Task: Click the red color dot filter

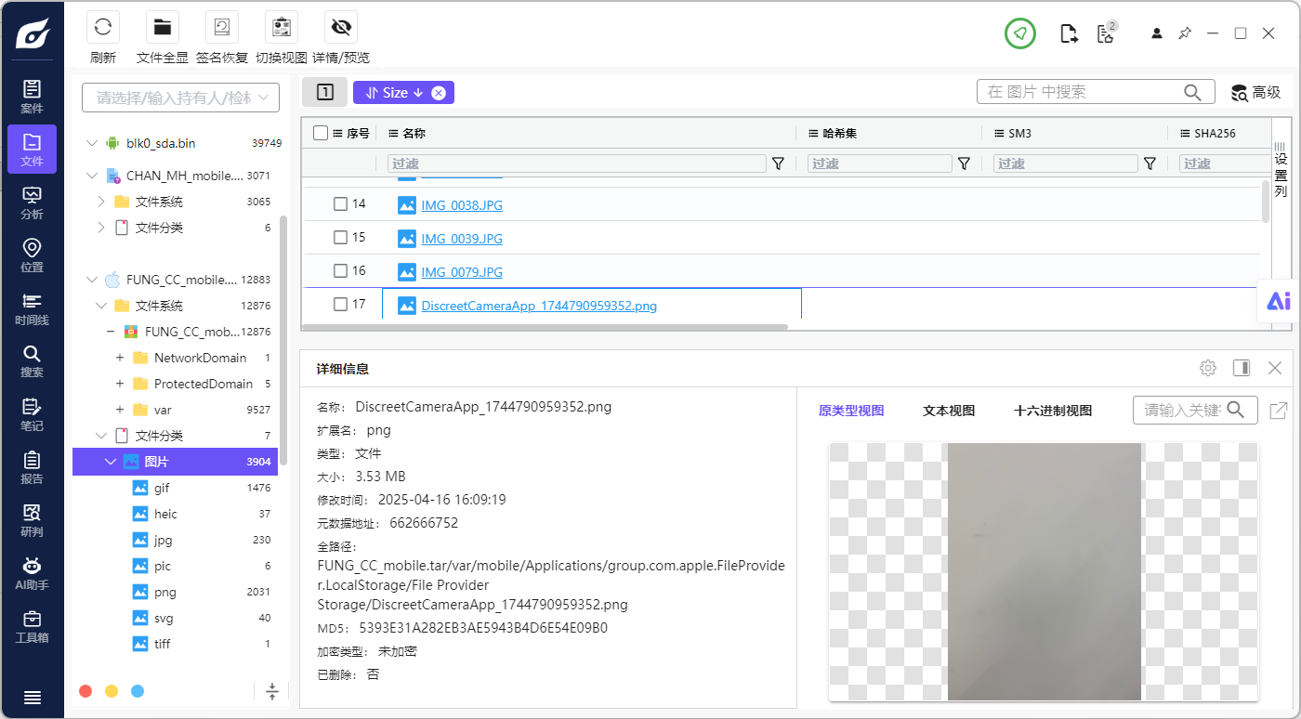Action: [x=85, y=691]
